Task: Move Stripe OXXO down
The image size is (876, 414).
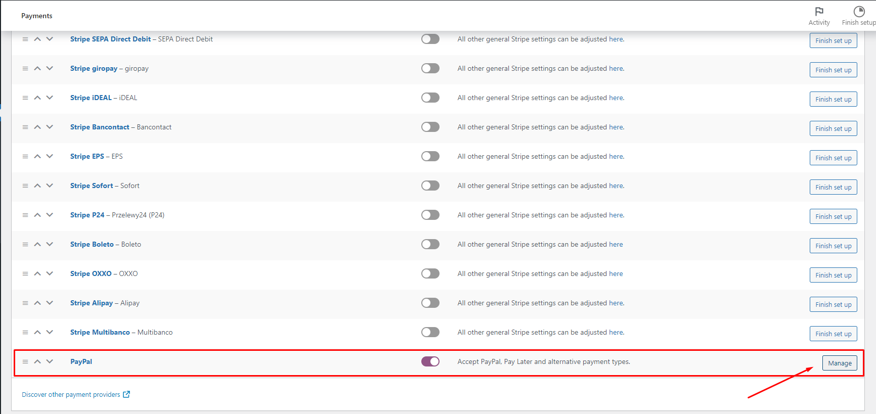Action: [50, 273]
